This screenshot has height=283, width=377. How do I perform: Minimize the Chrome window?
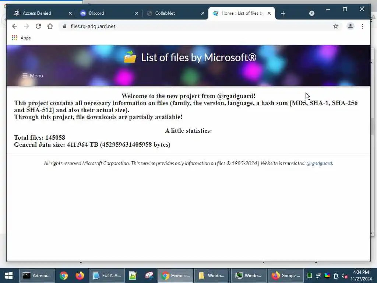point(328,9)
